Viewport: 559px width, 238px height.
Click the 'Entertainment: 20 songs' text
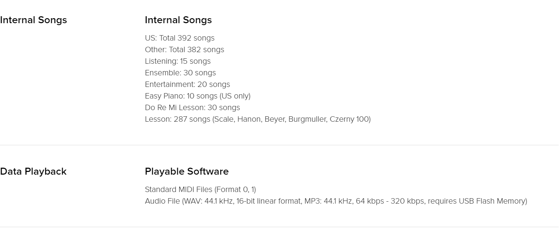click(x=187, y=84)
